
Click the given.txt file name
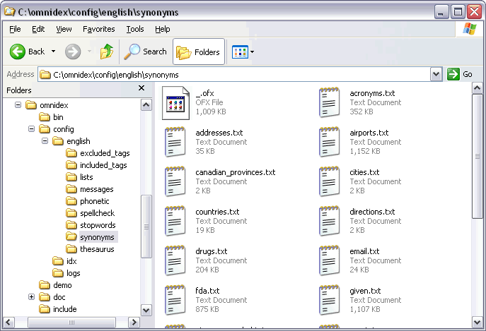(x=365, y=291)
